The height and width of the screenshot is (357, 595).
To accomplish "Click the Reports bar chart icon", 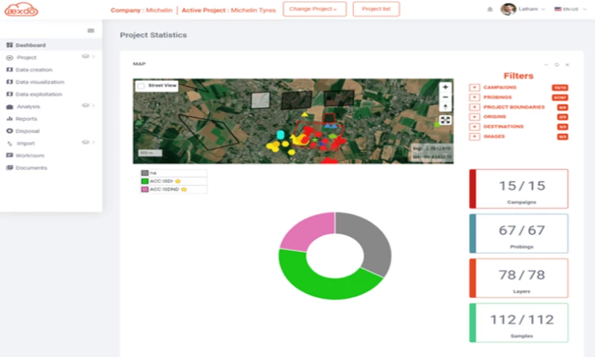I will (10, 118).
